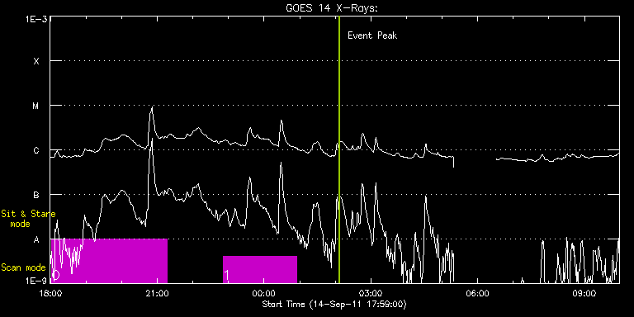
Task: Click the 03:00 time axis tick
Action: coord(371,292)
